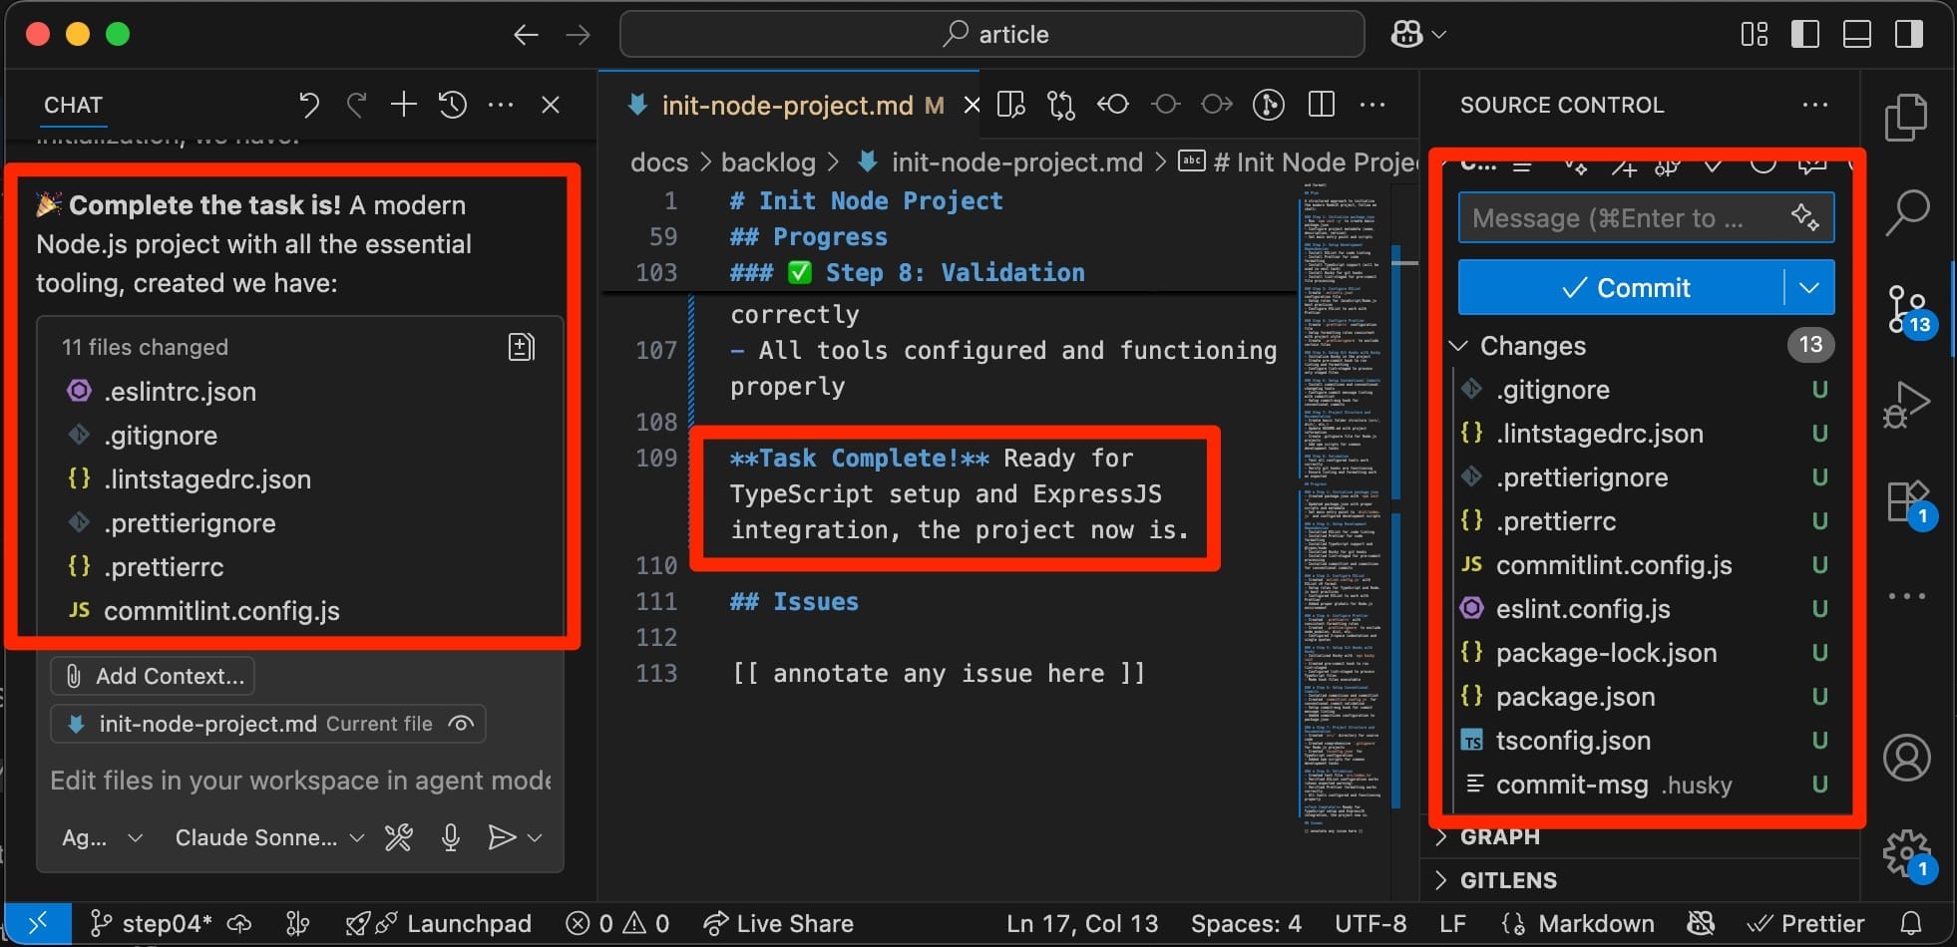This screenshot has height=947, width=1957.
Task: Open the Manage settings gear in activity bar
Action: click(x=1906, y=852)
